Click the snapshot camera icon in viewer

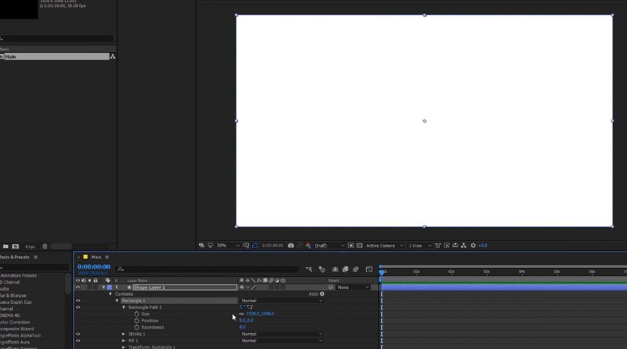(291, 245)
